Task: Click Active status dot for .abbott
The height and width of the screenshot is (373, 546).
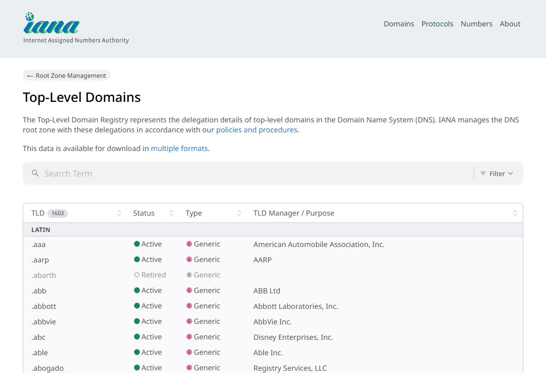Action: pyautogui.click(x=136, y=306)
